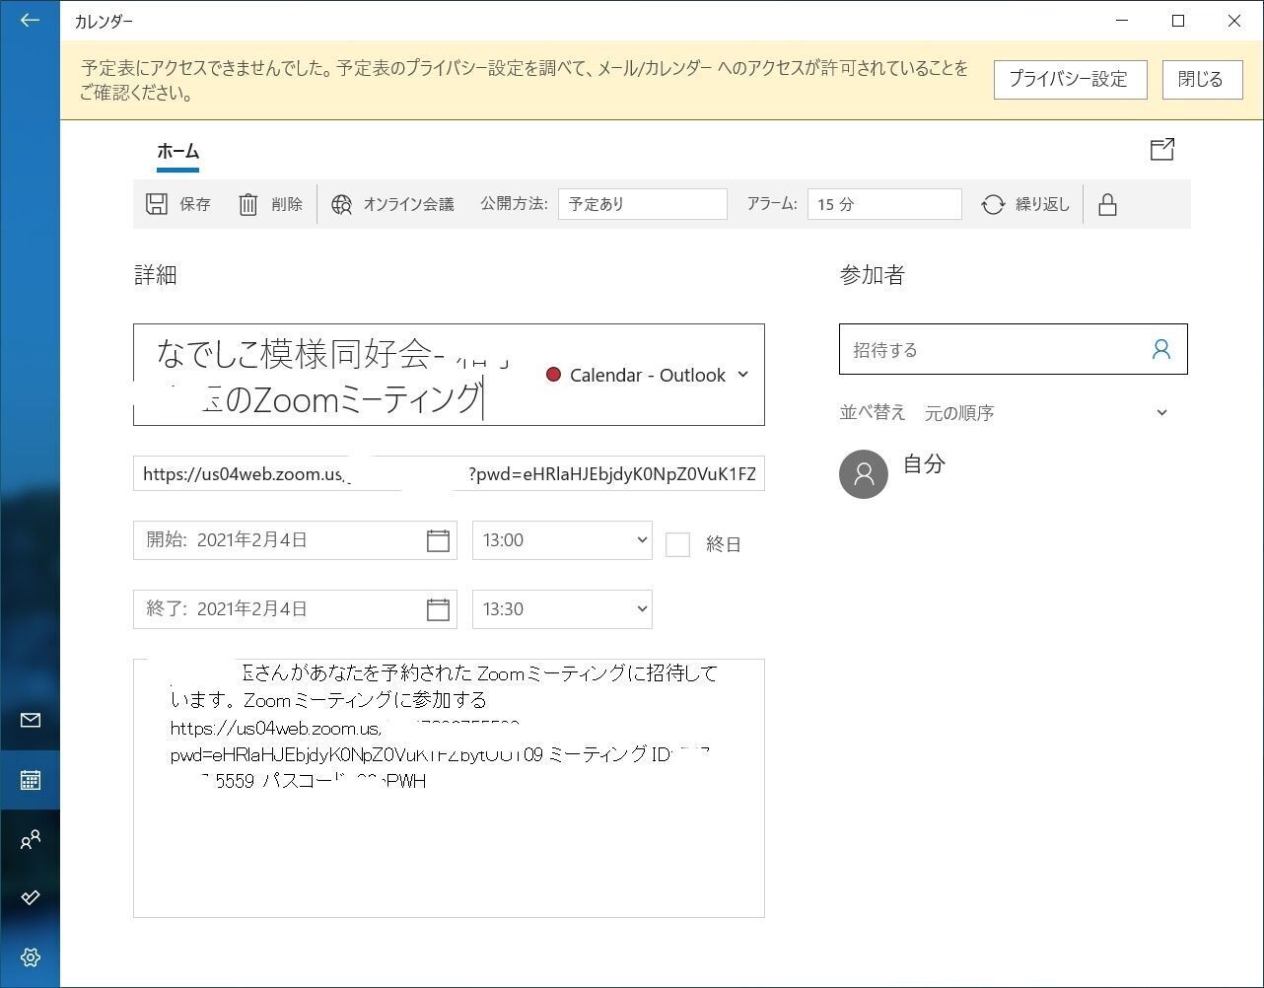This screenshot has width=1264, height=988.
Task: Open event in new window icon
Action: pos(1162,149)
